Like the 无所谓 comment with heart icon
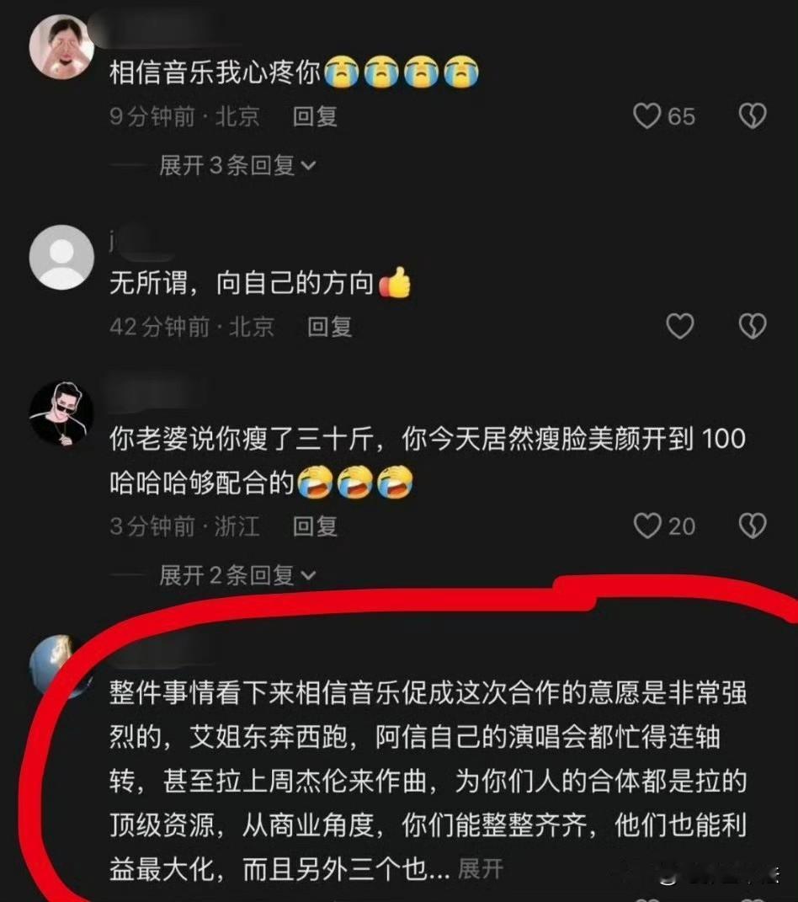Image resolution: width=798 pixels, height=902 pixels. [x=680, y=326]
